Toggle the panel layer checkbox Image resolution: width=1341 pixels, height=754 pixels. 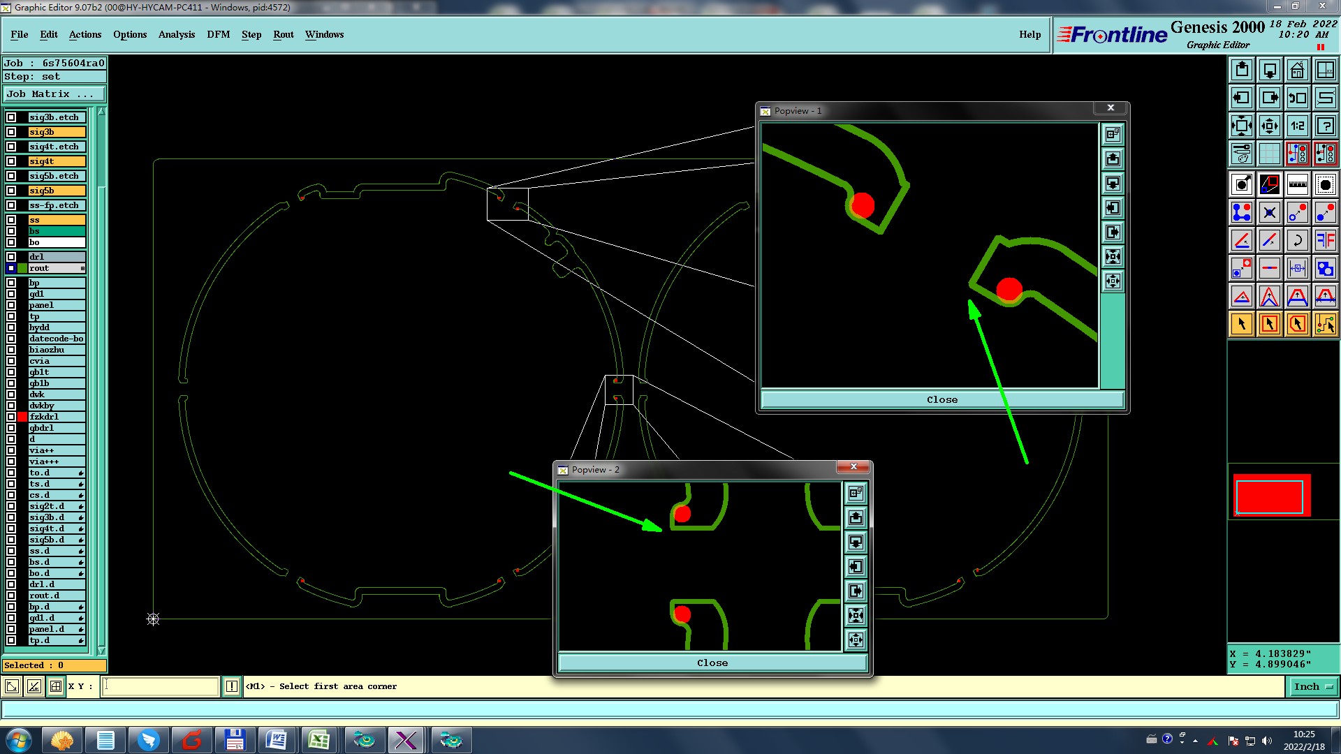point(11,305)
